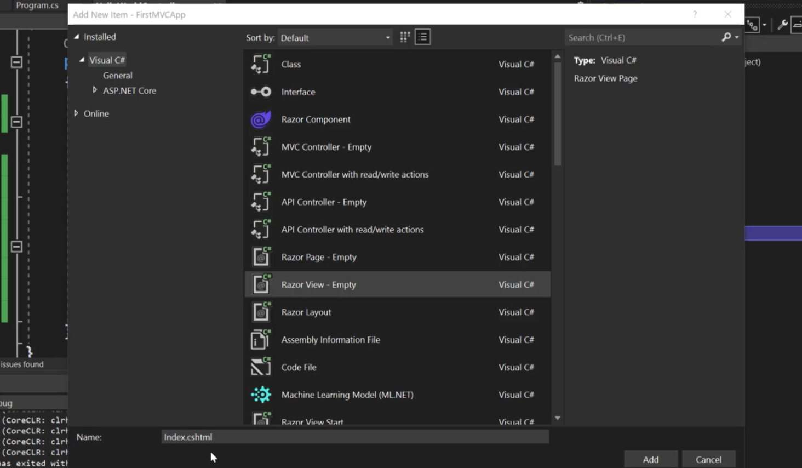Click the Name field containing Index.cshtml

coord(355,437)
